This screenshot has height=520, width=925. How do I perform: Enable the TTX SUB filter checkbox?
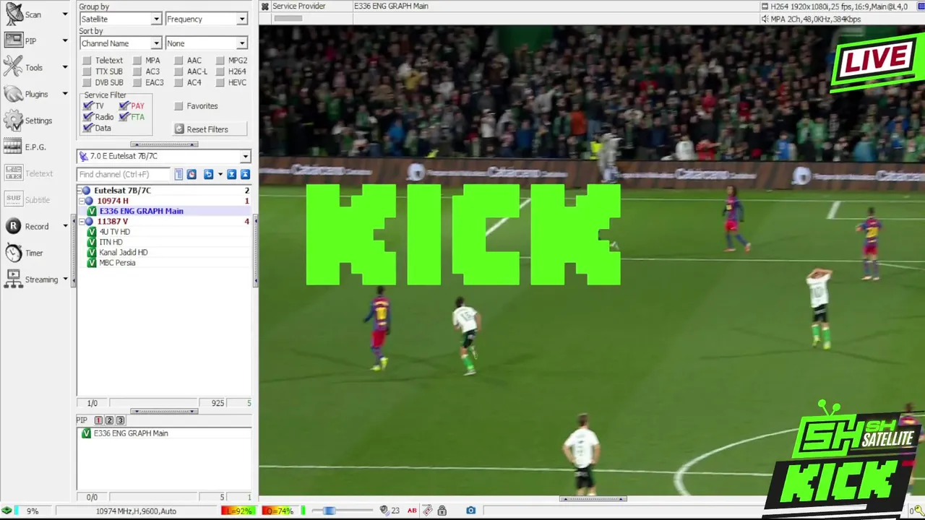[87, 71]
